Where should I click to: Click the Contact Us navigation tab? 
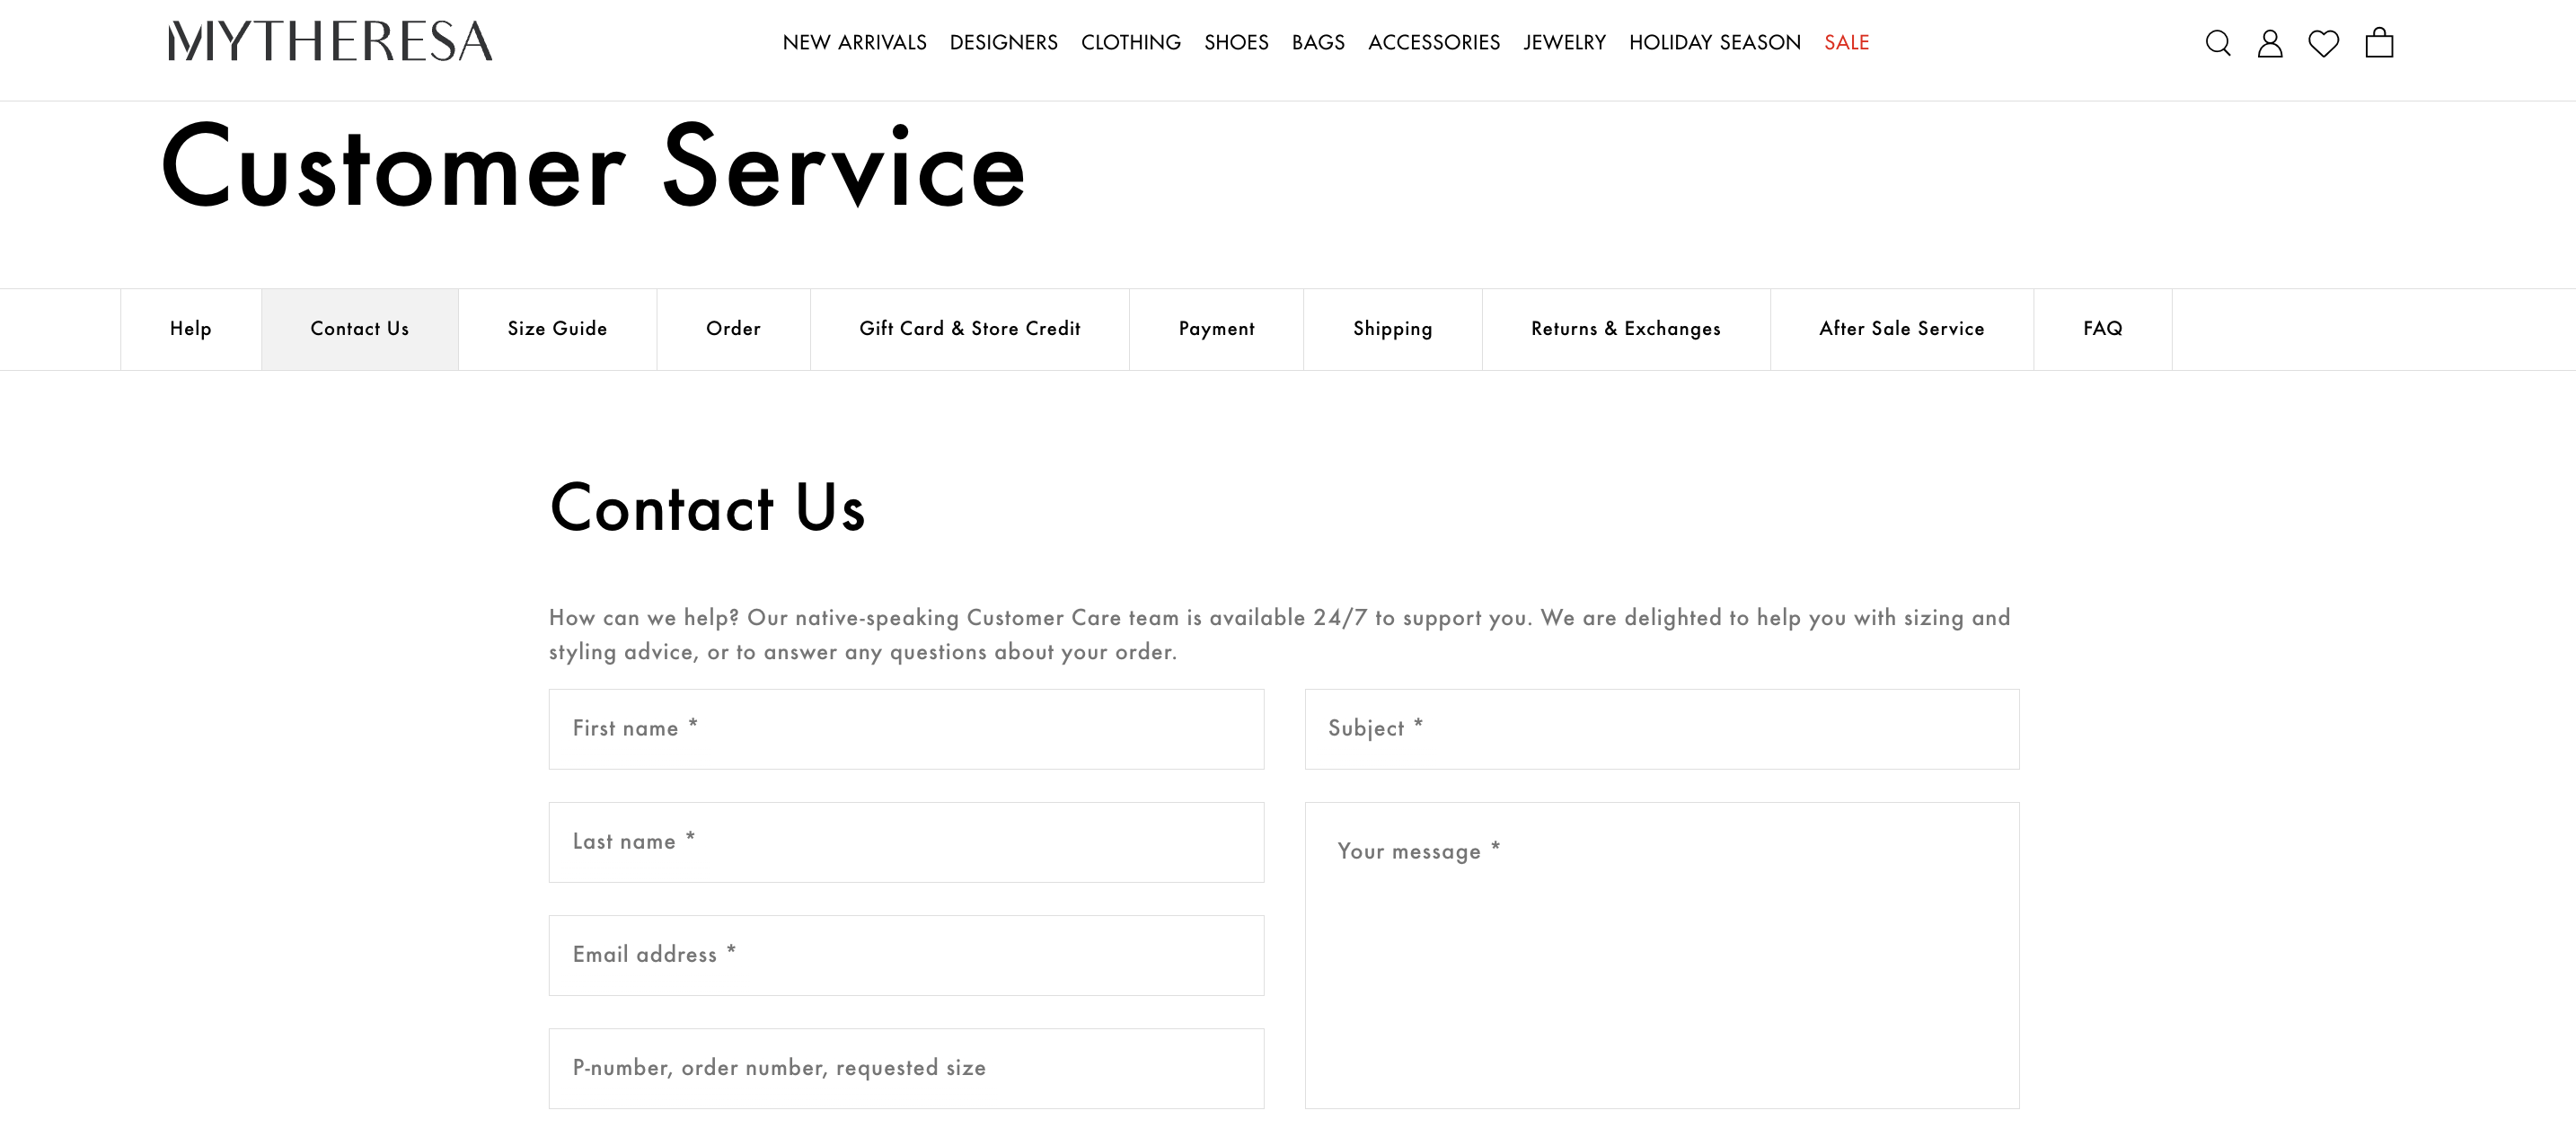click(358, 327)
